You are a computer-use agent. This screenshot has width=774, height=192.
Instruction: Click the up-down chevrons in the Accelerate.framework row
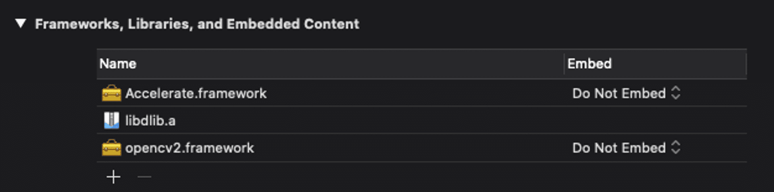point(676,93)
